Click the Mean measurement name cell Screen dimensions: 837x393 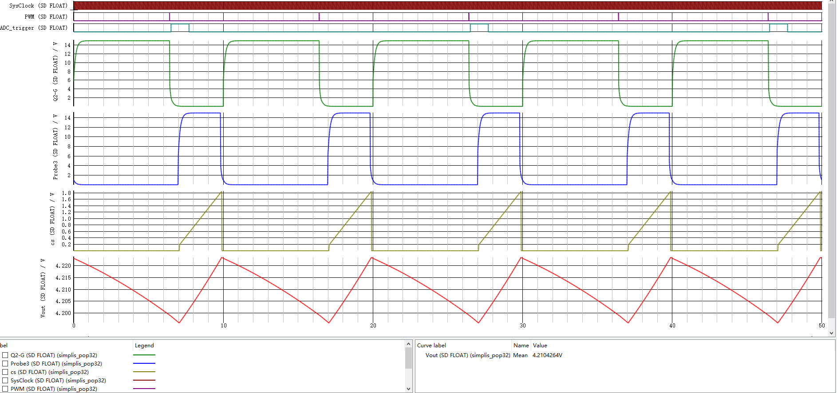pos(520,355)
